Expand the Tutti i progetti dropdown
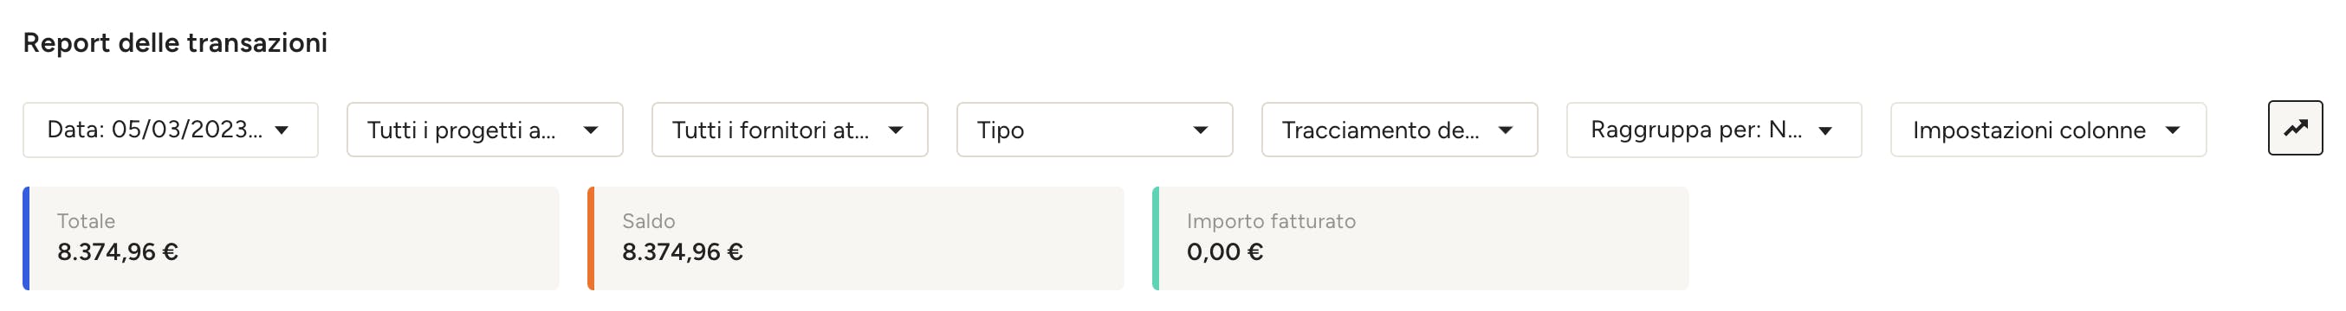 point(484,130)
